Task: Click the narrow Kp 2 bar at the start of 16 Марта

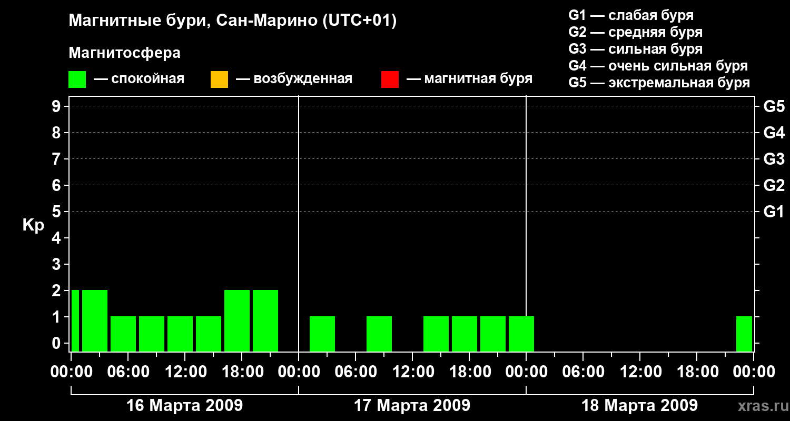Action: (75, 320)
